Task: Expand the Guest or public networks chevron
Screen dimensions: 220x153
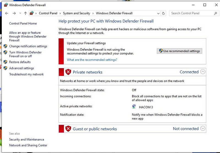Action: [x=203, y=128]
